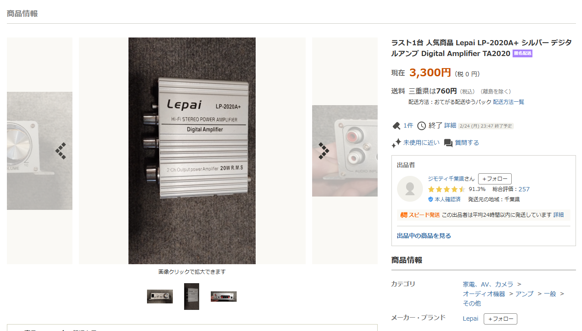Click the 本人確認済 verified badge icon

point(430,200)
